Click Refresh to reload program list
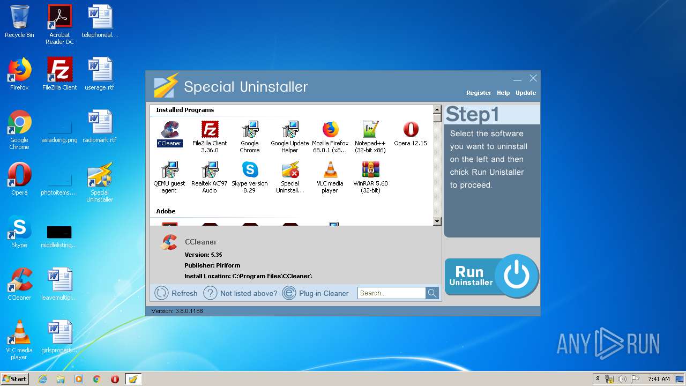 click(176, 293)
